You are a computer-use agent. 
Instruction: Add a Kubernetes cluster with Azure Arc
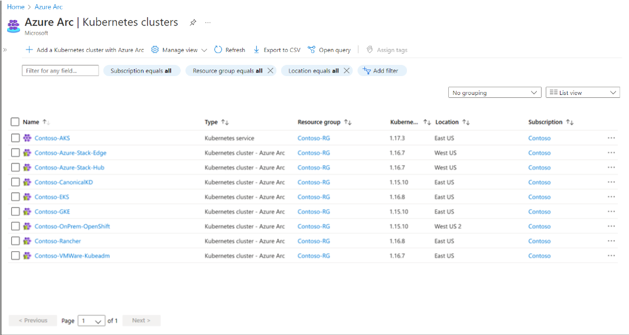[84, 50]
